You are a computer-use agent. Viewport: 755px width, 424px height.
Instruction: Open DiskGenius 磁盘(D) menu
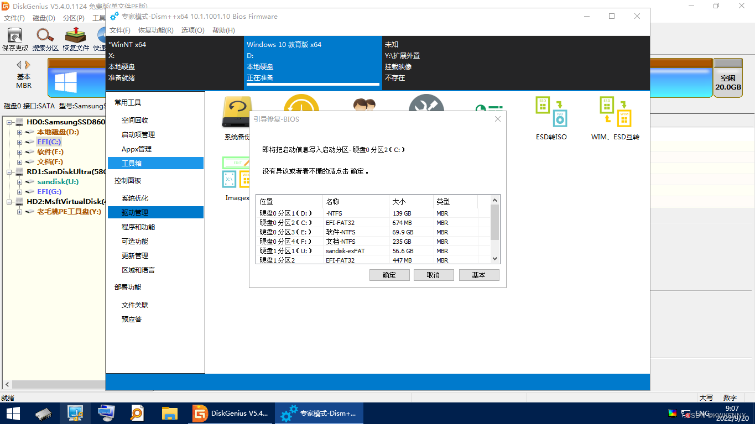(44, 18)
